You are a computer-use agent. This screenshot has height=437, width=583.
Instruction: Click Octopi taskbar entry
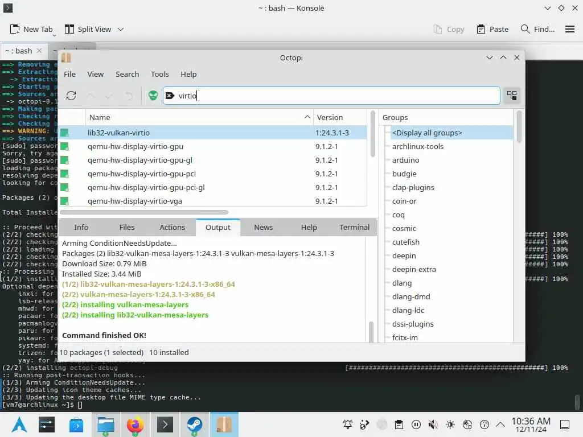point(224,424)
